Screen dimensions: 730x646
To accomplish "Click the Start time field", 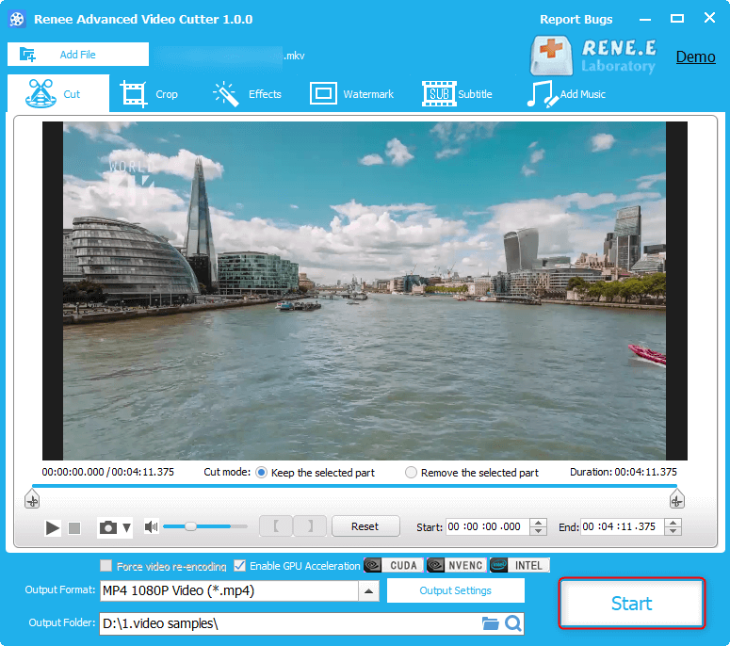I will point(487,526).
